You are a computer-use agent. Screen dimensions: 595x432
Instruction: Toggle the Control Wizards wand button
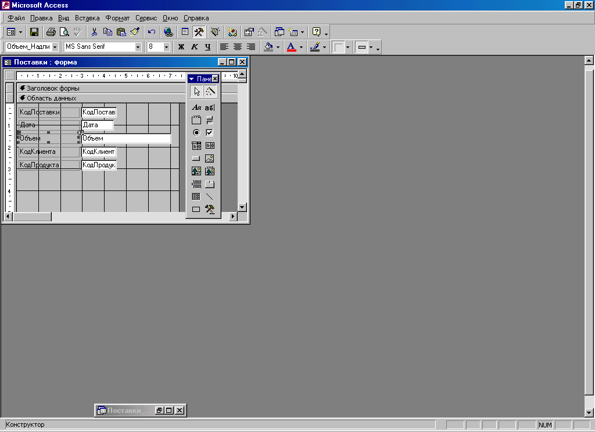210,91
